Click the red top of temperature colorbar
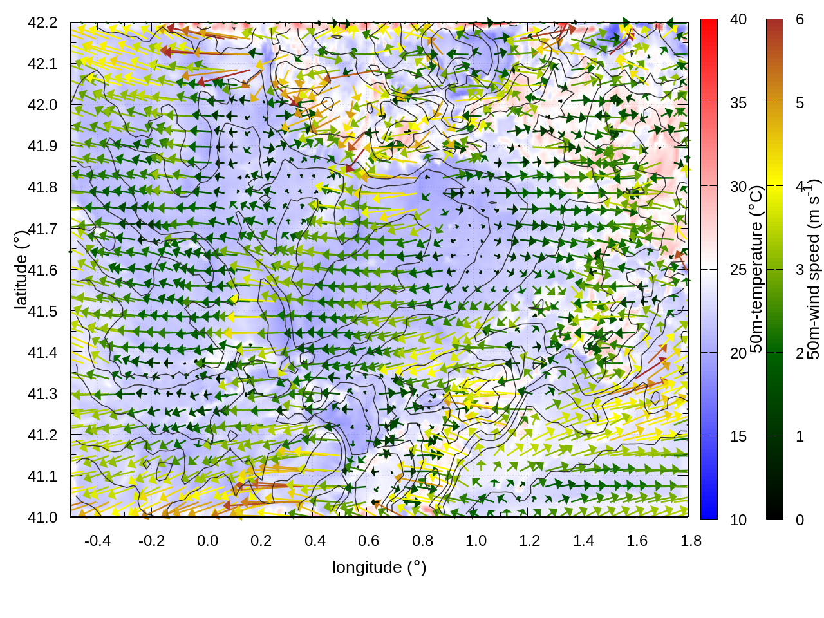Screen dimensions: 824x618 click(709, 24)
